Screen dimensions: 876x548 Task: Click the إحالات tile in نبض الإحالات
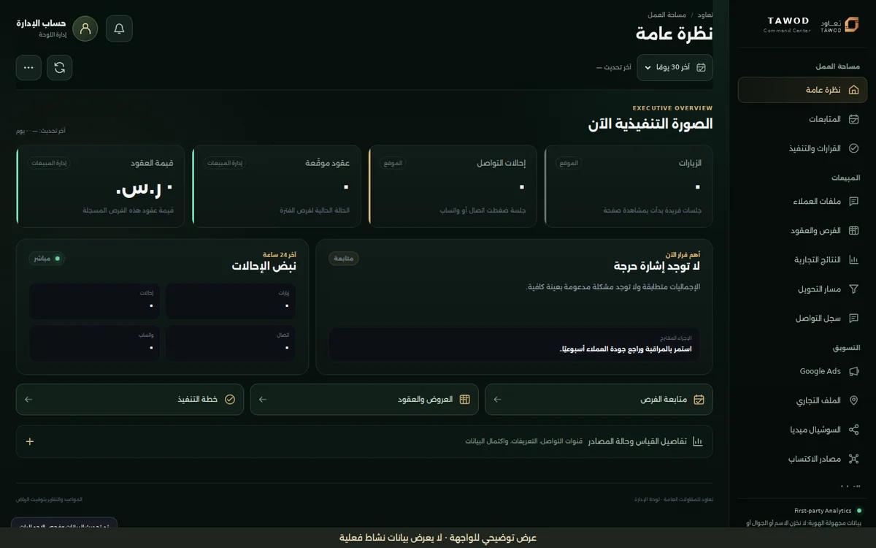[x=94, y=301]
